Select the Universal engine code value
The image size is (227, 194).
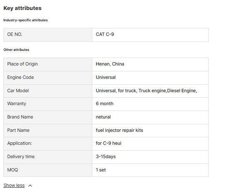[106, 77]
